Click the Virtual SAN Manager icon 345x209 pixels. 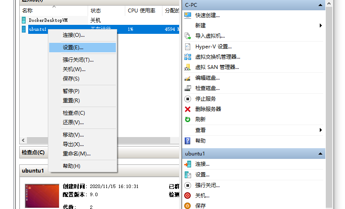pos(187,67)
